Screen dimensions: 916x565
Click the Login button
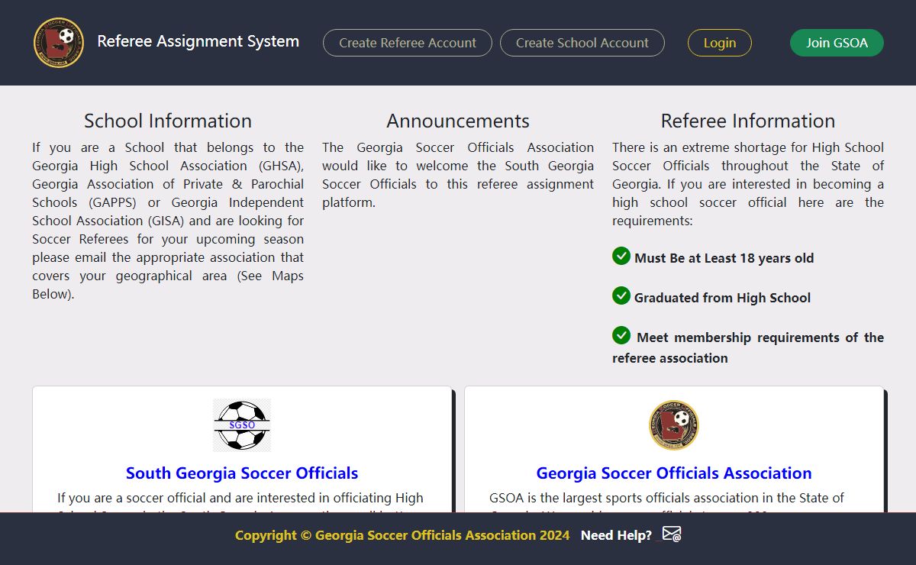(x=720, y=43)
